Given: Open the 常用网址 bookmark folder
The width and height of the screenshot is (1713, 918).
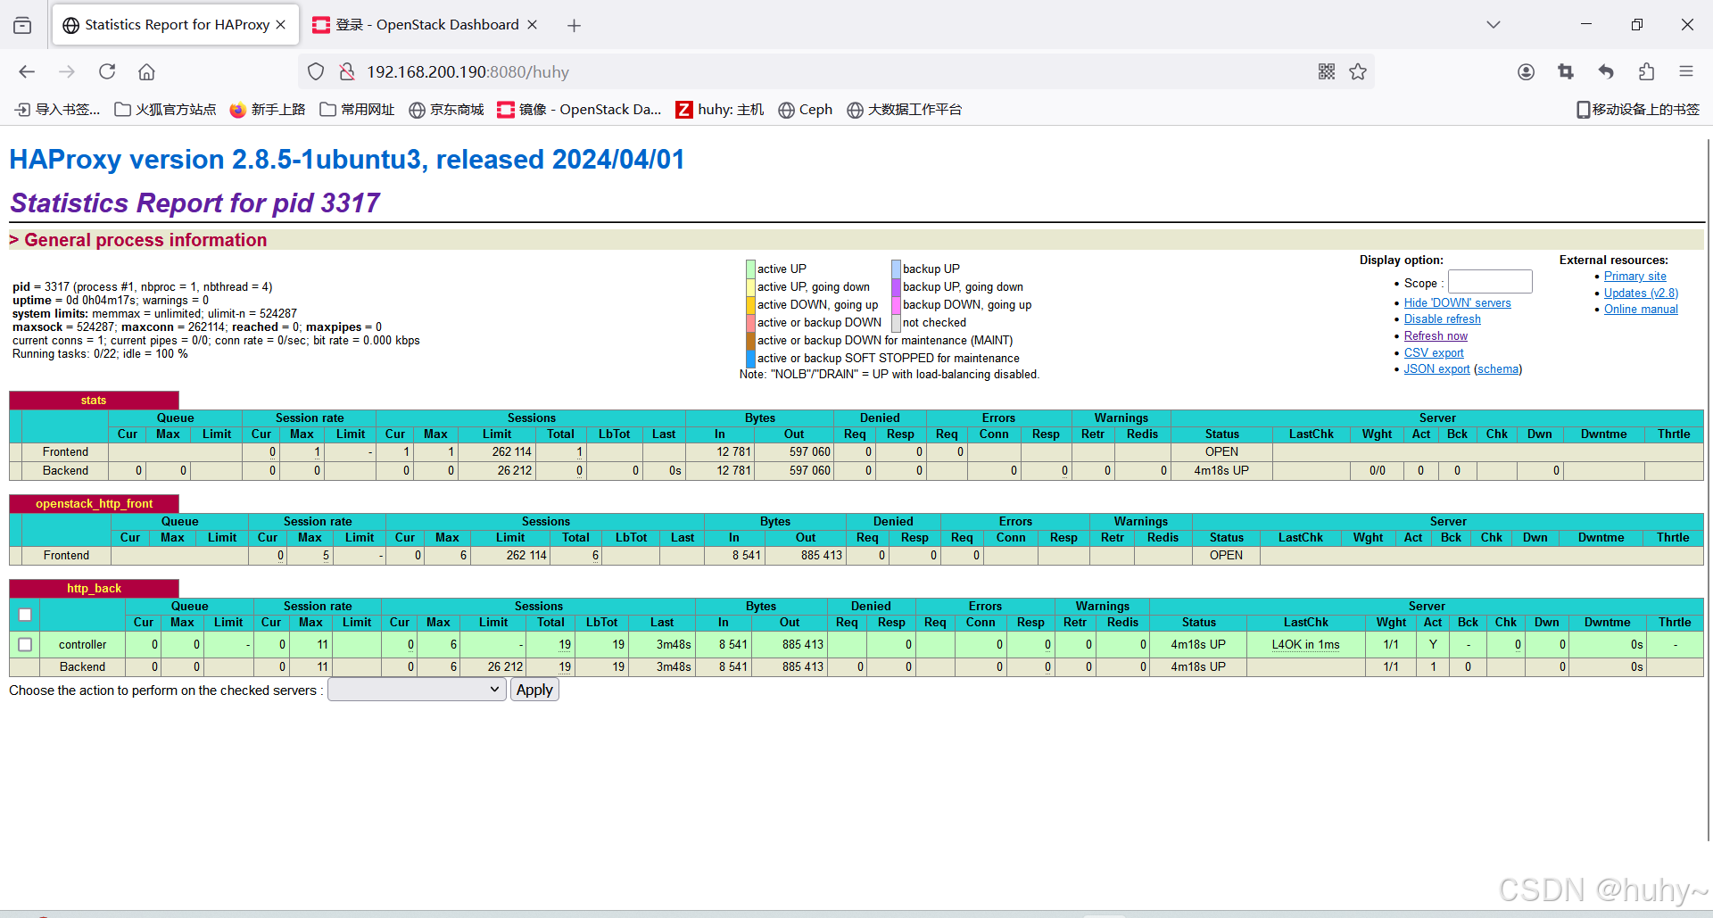Looking at the screenshot, I should pyautogui.click(x=358, y=109).
